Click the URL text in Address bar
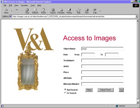Image resolution: width=140 pixels, height=108 pixels. pyautogui.click(x=59, y=17)
